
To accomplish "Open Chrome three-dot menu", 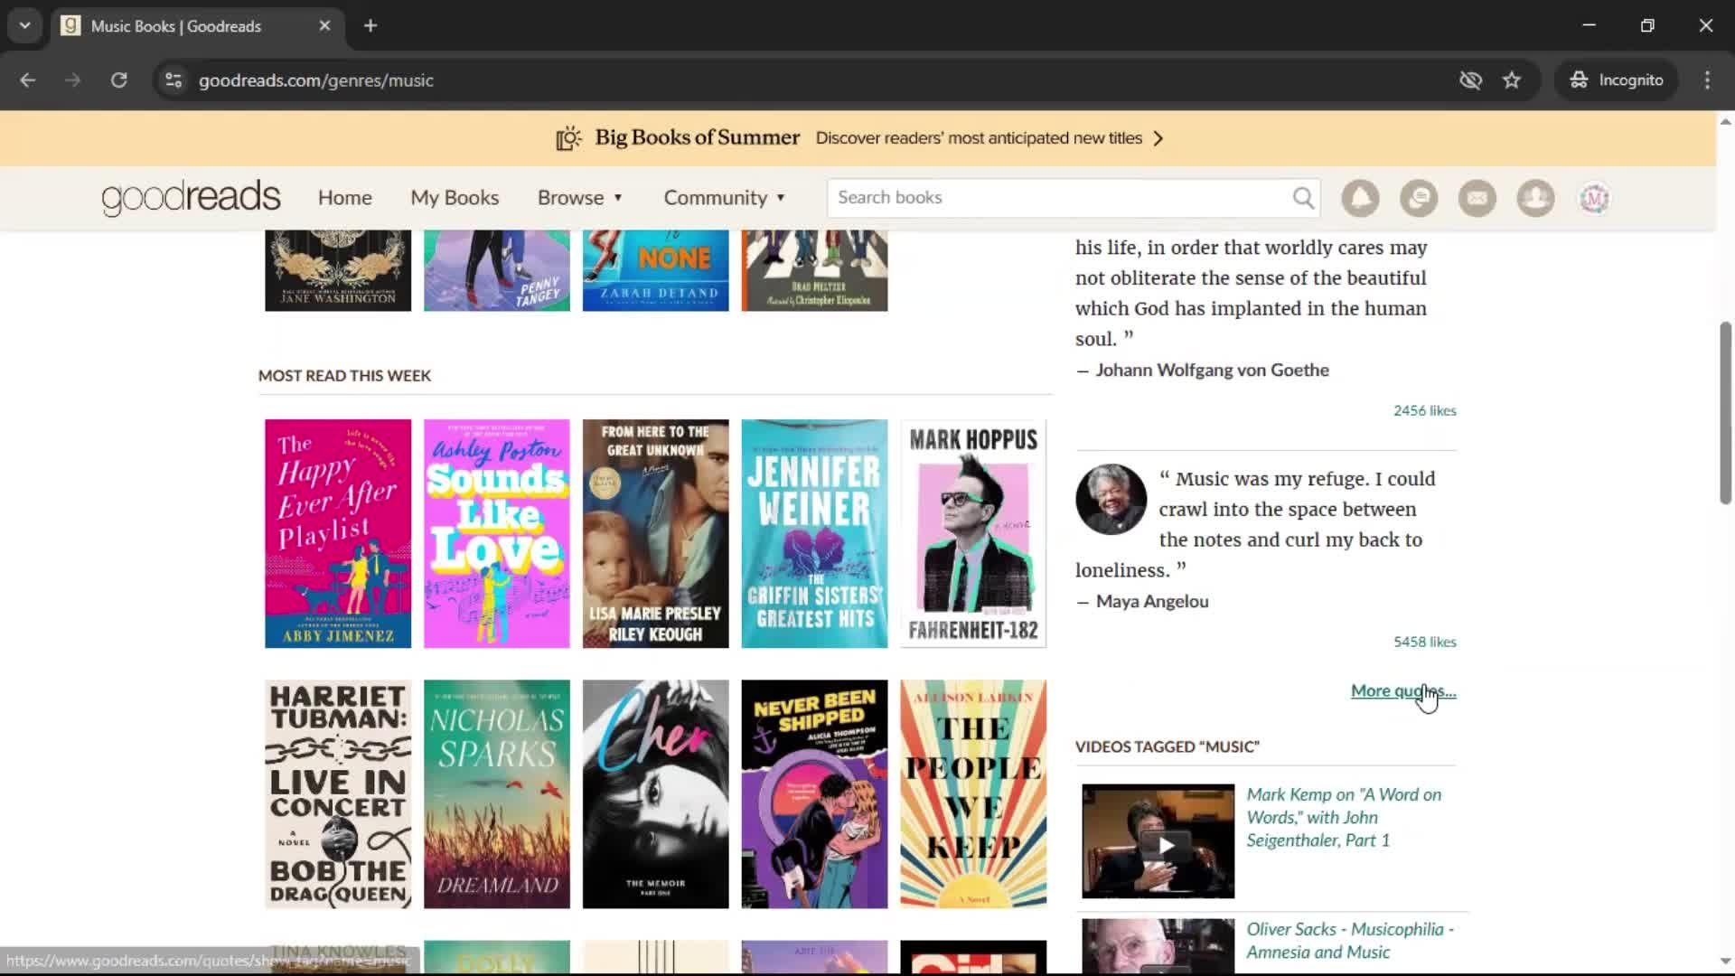I will click(1707, 80).
